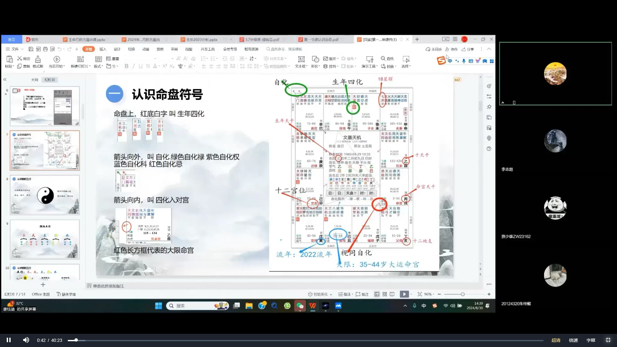Expand the Layout (版式) dropdown

tap(98, 66)
